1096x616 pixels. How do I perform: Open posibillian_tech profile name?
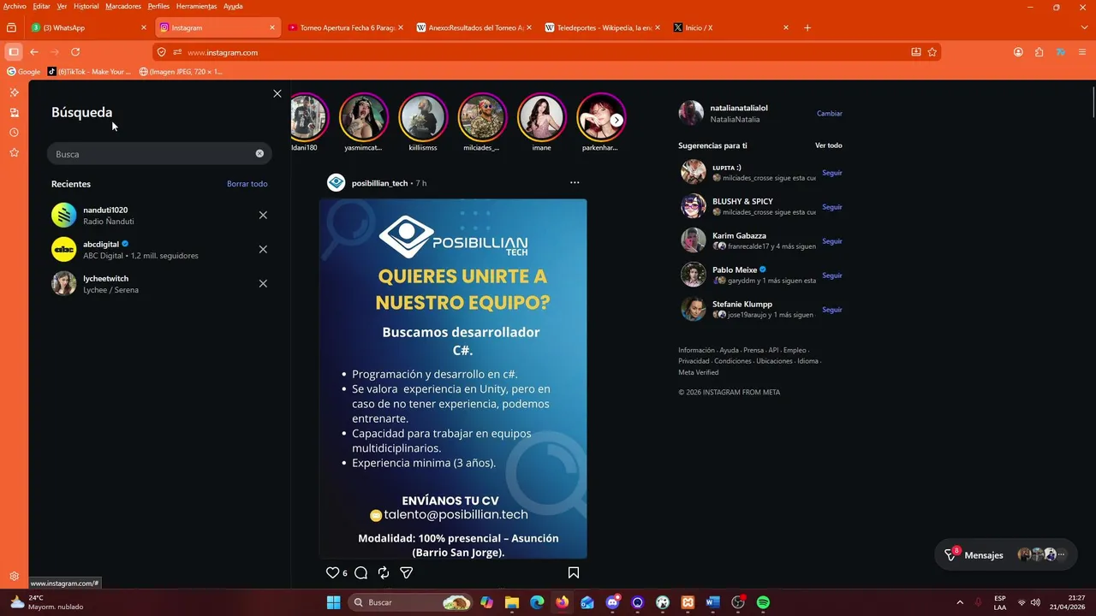click(x=379, y=183)
